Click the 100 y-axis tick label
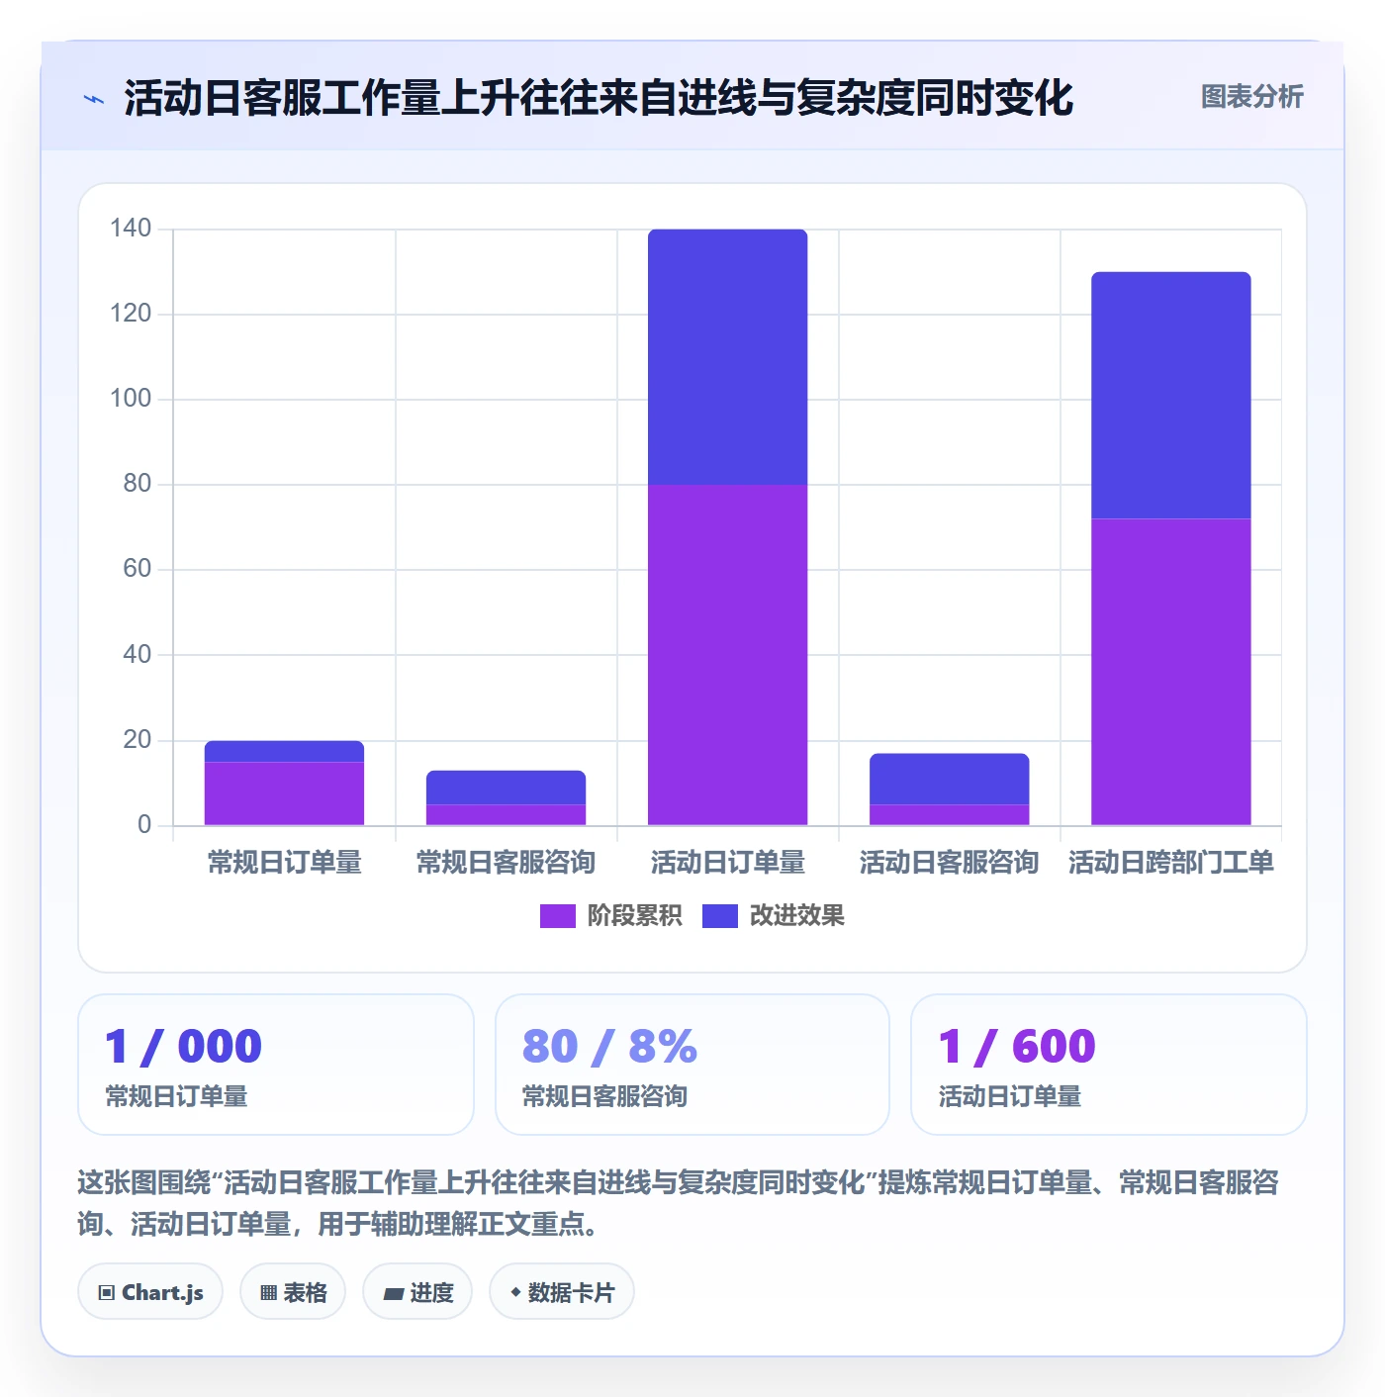1385x1397 pixels. [x=131, y=399]
